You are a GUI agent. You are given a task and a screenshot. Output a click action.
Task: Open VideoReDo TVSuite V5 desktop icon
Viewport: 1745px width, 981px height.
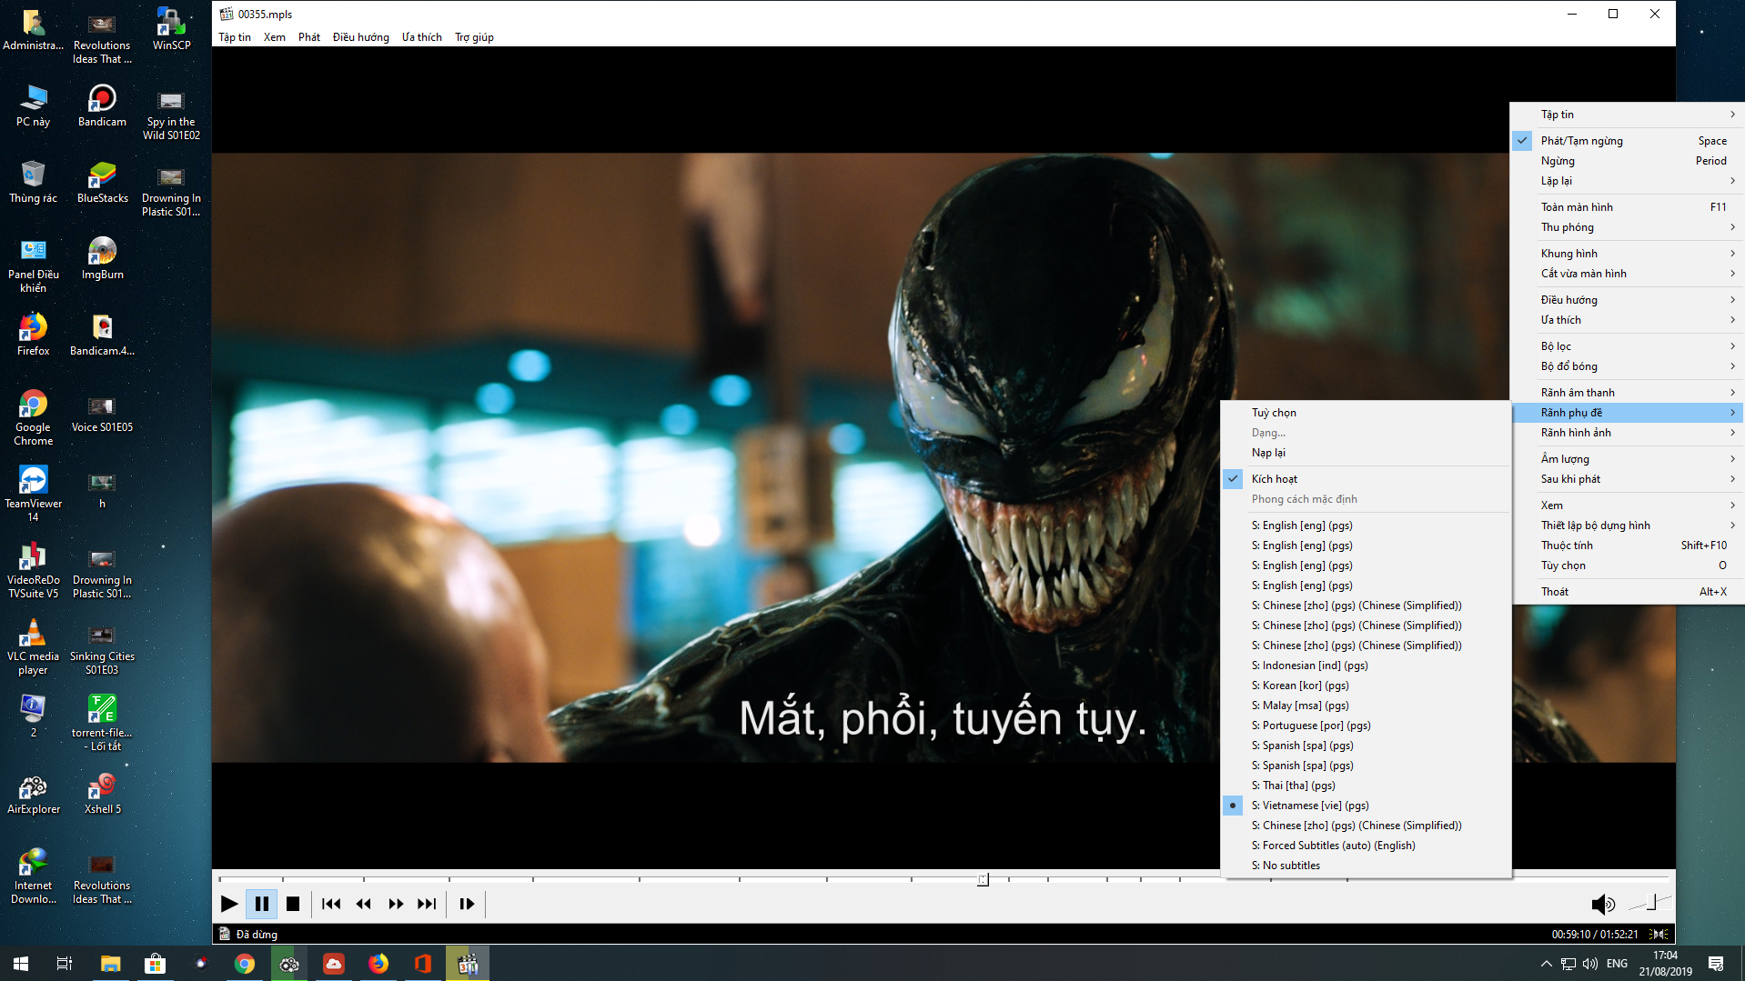[x=34, y=570]
